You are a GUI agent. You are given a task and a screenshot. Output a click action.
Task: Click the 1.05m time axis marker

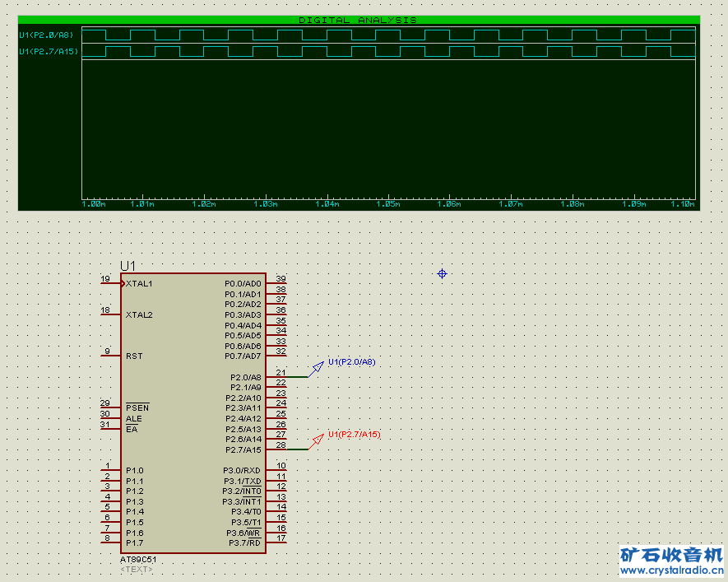pyautogui.click(x=387, y=204)
